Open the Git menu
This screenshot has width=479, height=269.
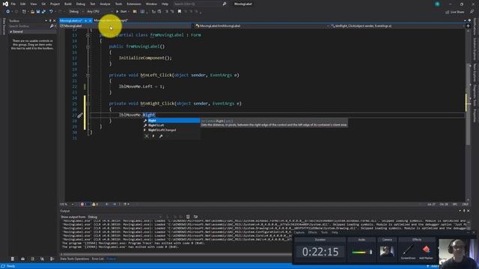click(43, 4)
